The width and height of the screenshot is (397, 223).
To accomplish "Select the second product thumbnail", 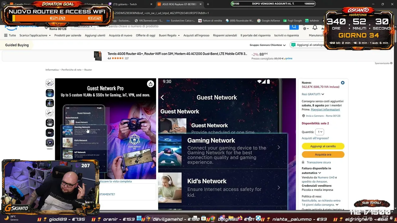I will (x=50, y=93).
